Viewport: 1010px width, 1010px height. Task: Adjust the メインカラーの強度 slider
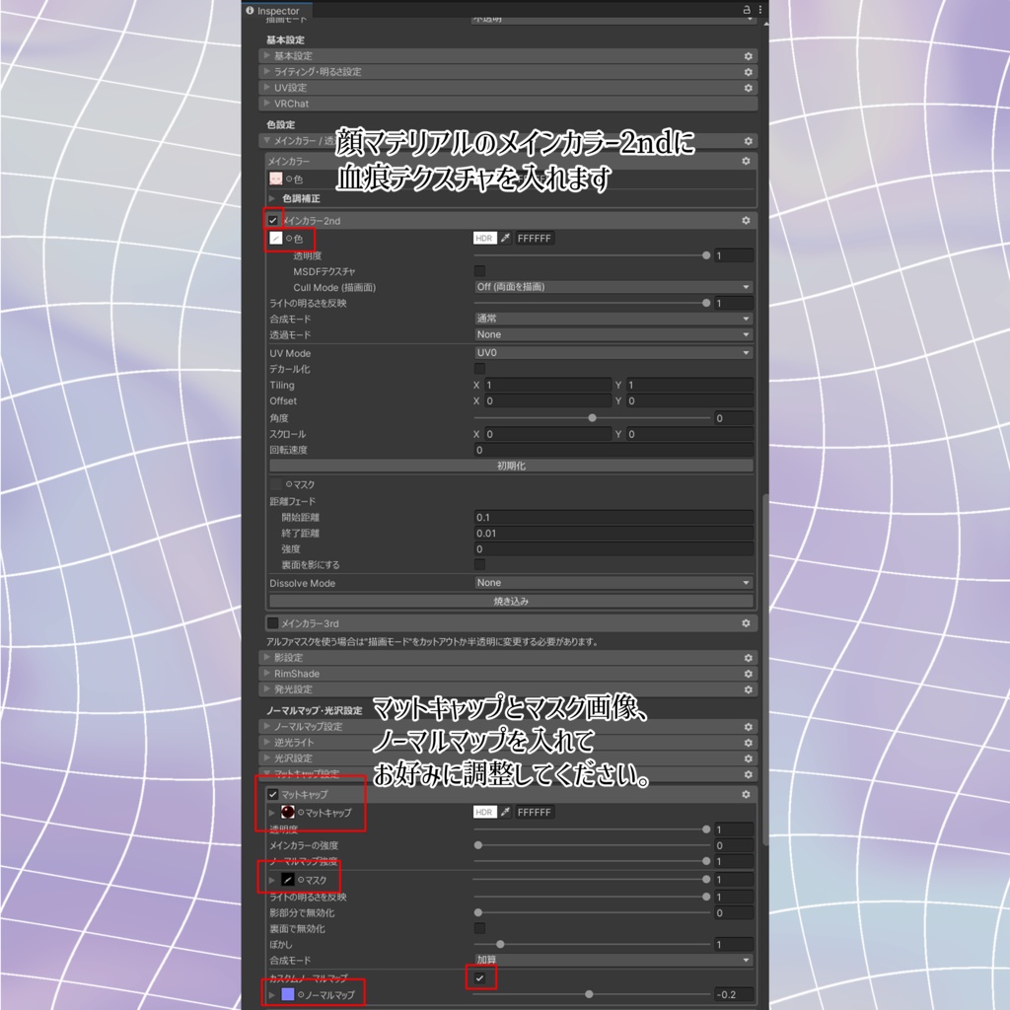(x=592, y=845)
